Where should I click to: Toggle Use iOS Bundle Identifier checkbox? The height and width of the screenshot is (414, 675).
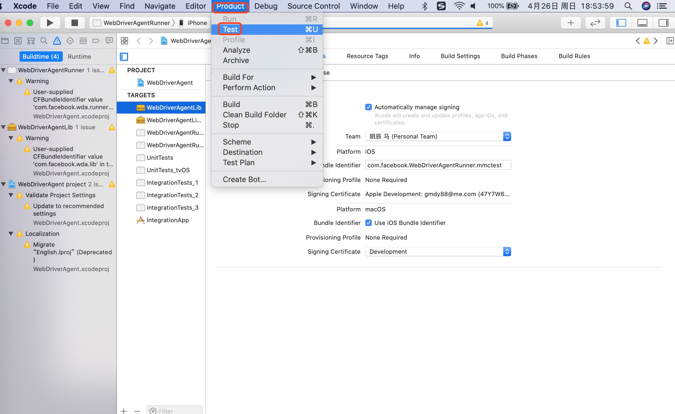(x=368, y=223)
